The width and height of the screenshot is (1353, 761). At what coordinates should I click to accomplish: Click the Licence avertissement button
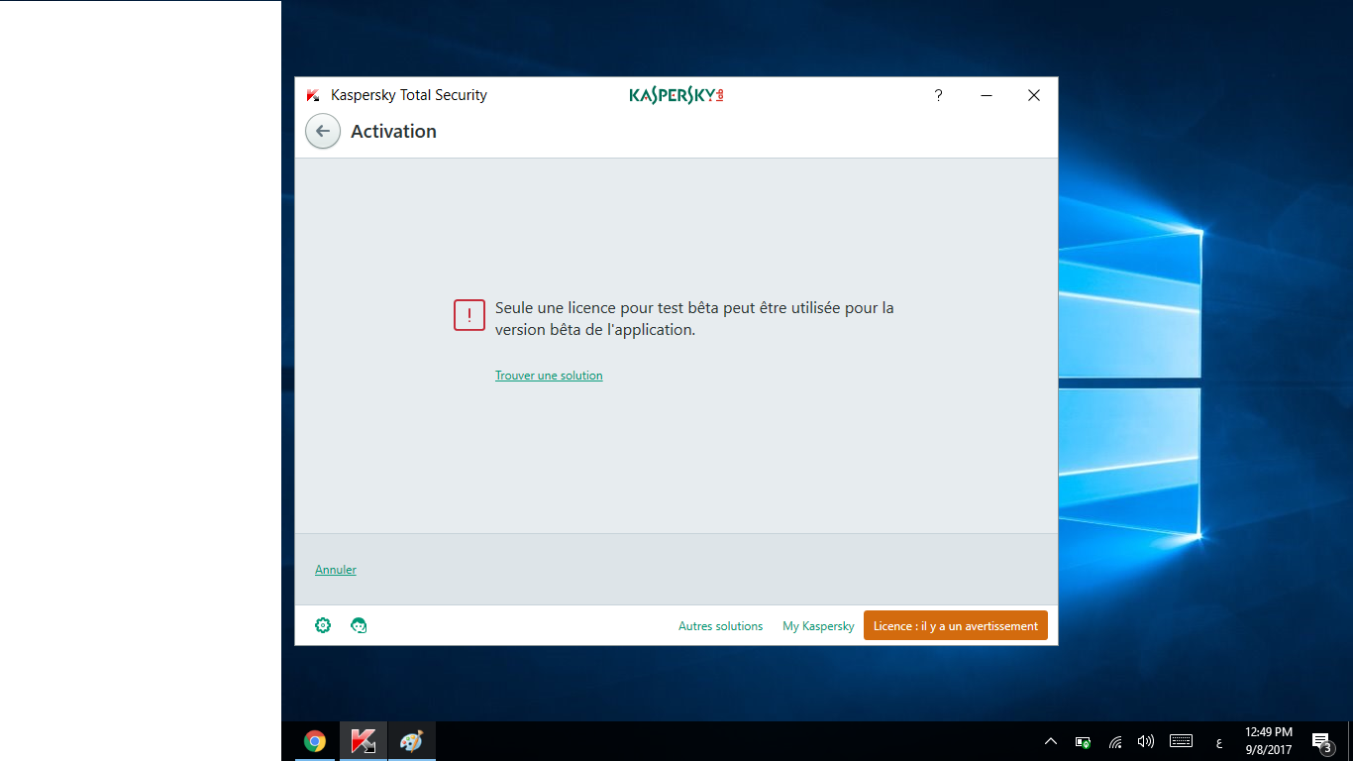(956, 625)
